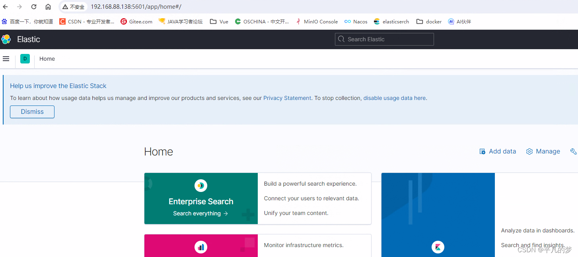Select the Home breadcrumb tab
This screenshot has height=257, width=578.
47,58
